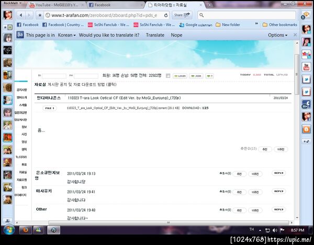The image size is (314, 245).
Task: Open Firefox from the taskbar
Action: coord(26,230)
